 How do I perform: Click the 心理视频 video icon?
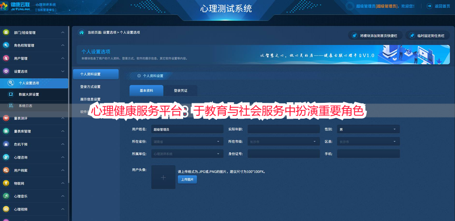[6, 209]
